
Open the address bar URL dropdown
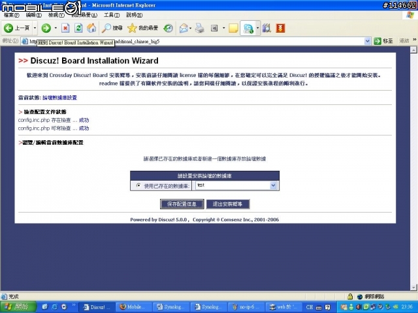pos(367,41)
